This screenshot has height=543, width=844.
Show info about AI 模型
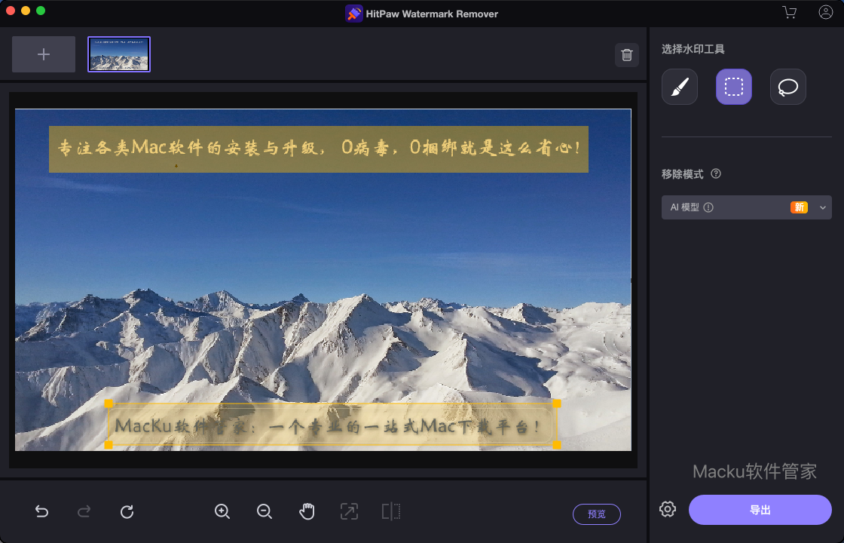tap(708, 207)
